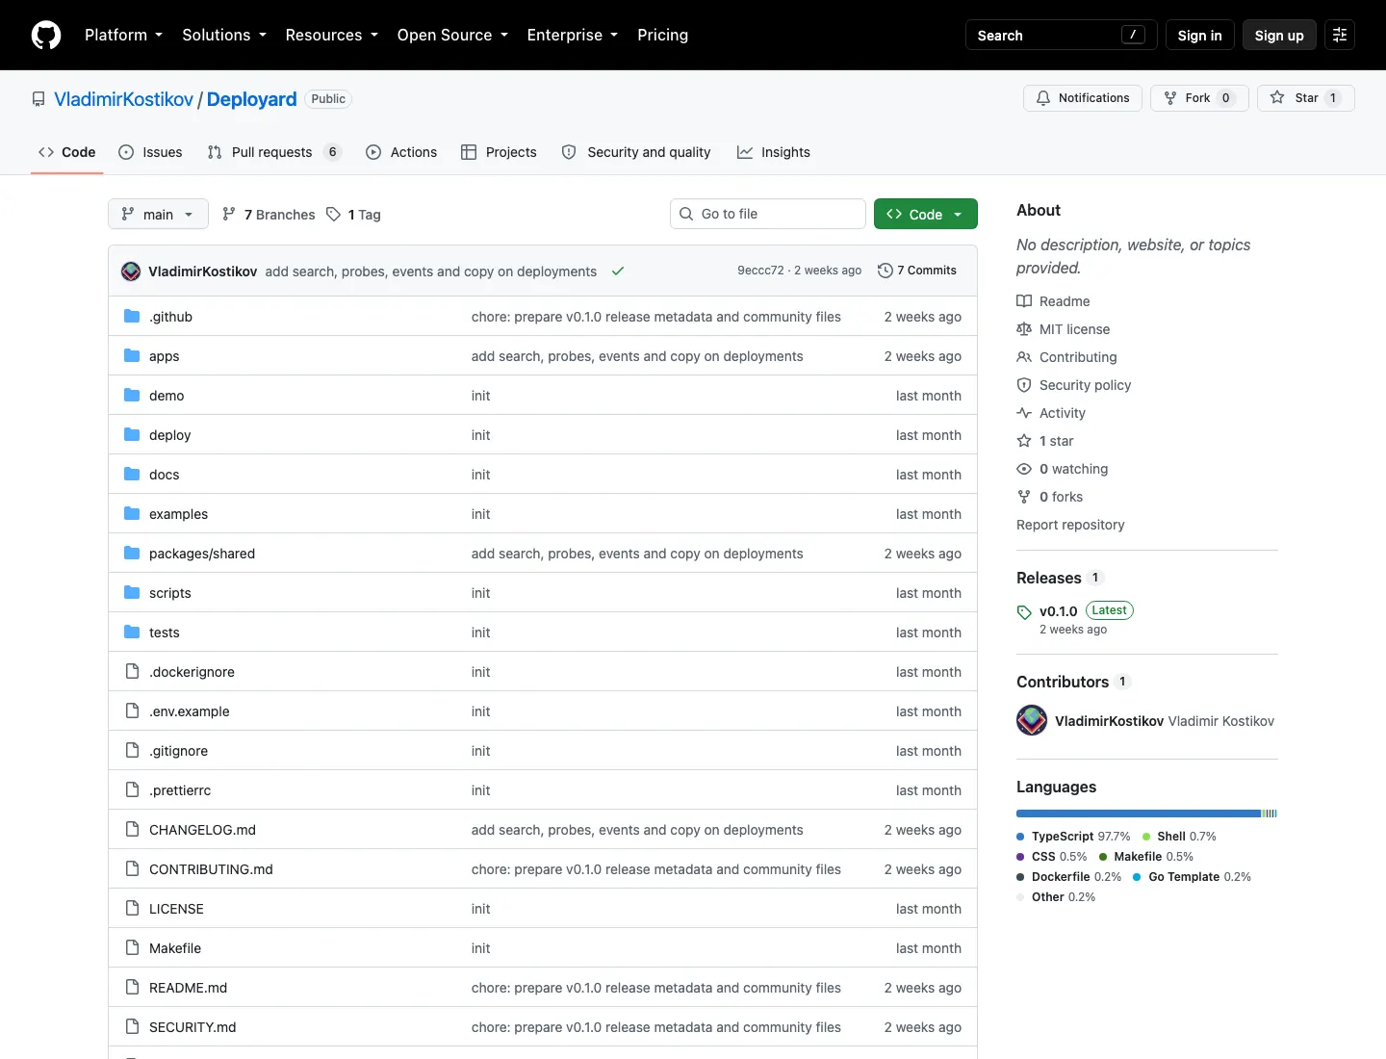1386x1059 pixels.
Task: Open the command palette icon beside Sign up
Action: [1340, 35]
